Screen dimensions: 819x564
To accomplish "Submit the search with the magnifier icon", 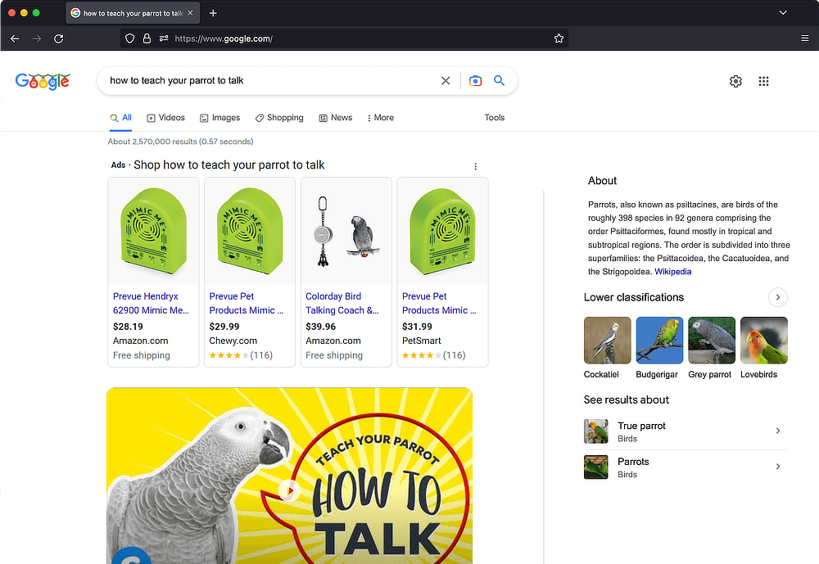I will [x=500, y=81].
